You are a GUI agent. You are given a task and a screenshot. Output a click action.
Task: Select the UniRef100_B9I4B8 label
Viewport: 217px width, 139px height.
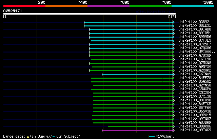[195, 29]
